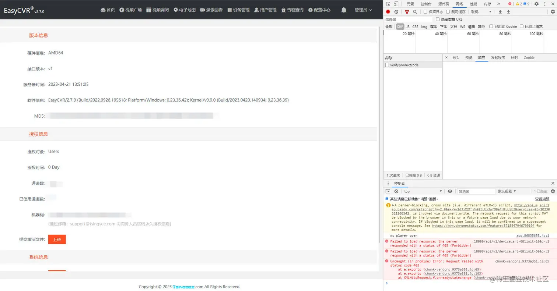Open 计时 Timing tab

(514, 58)
